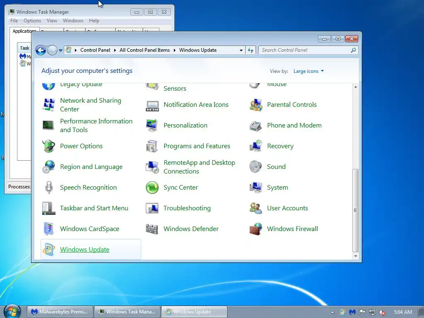Open the Programs and Features icon

152,146
